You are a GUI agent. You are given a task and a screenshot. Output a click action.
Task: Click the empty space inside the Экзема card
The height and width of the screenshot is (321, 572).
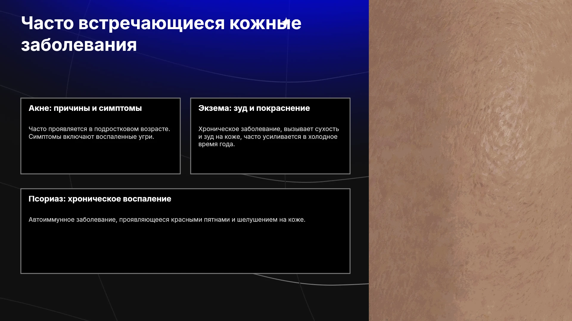click(x=270, y=161)
